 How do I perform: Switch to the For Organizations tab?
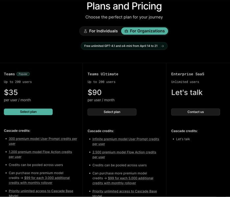[x=145, y=31]
